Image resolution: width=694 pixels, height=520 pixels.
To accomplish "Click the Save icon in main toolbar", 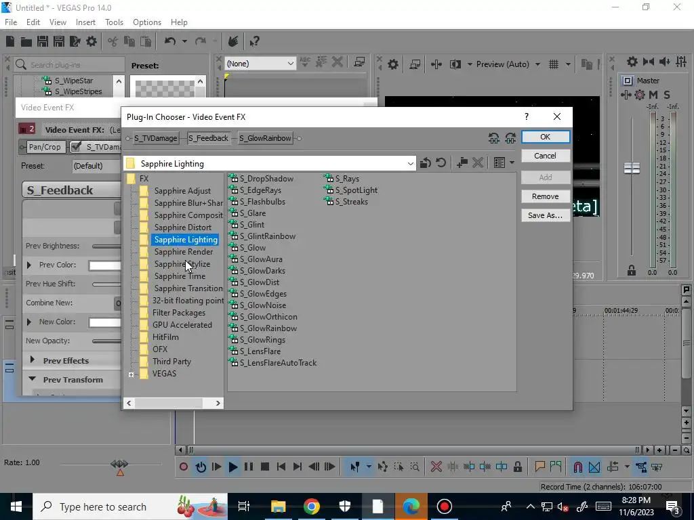I will tap(43, 41).
